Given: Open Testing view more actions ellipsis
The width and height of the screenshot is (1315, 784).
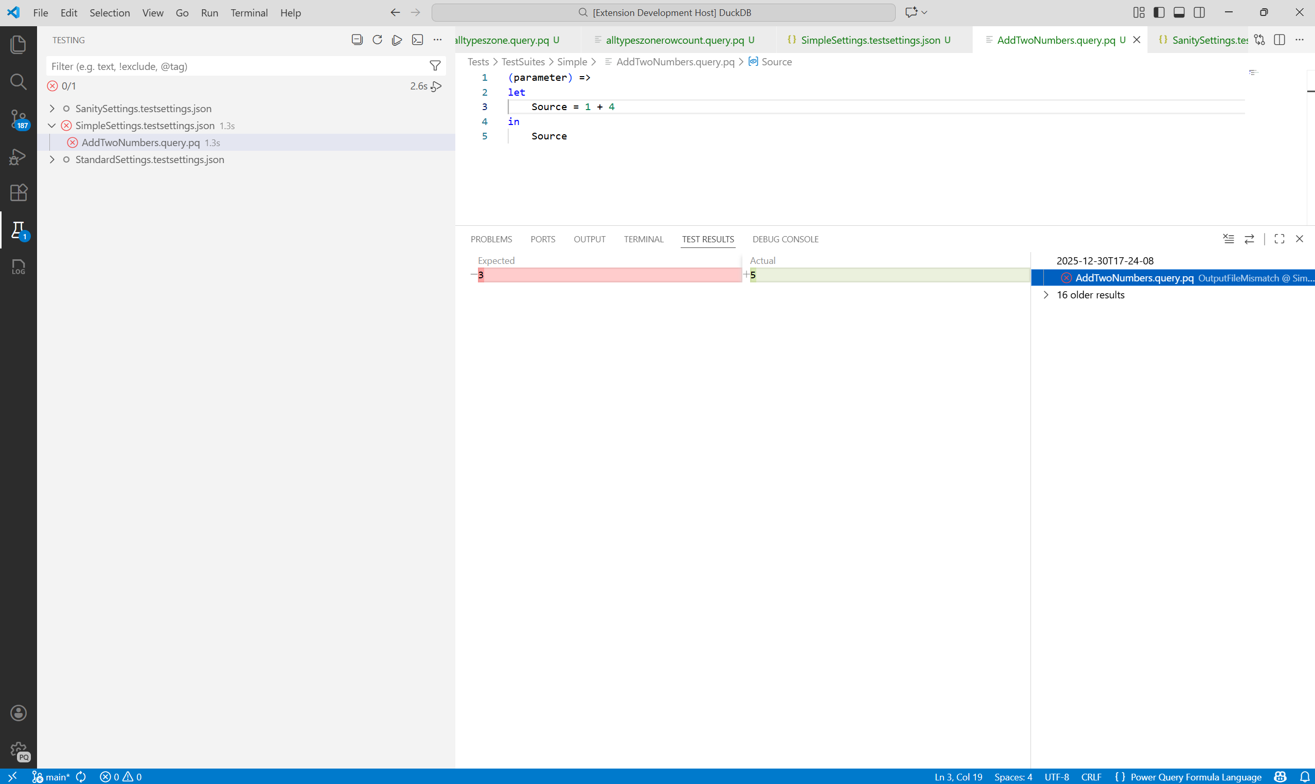Looking at the screenshot, I should tap(437, 40).
